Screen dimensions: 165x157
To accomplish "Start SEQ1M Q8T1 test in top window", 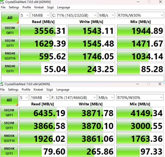I will click(10, 30).
